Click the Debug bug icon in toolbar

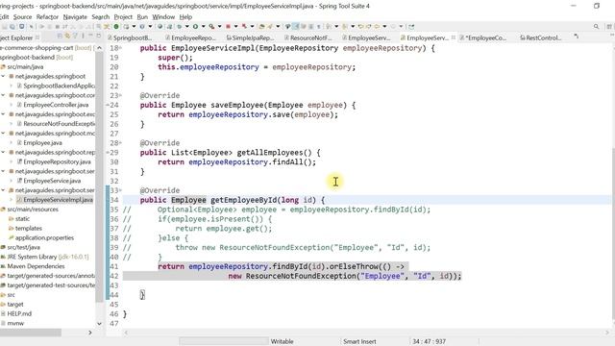tap(179, 26)
